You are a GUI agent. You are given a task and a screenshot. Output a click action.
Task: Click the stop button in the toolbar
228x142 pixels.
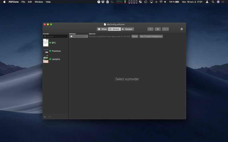[x=158, y=29]
